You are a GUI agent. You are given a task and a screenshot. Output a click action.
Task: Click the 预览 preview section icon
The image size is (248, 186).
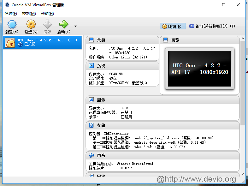click(x=165, y=40)
